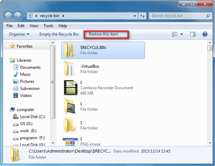Open the Documents library
The height and width of the screenshot is (166, 215).
click(30, 68)
